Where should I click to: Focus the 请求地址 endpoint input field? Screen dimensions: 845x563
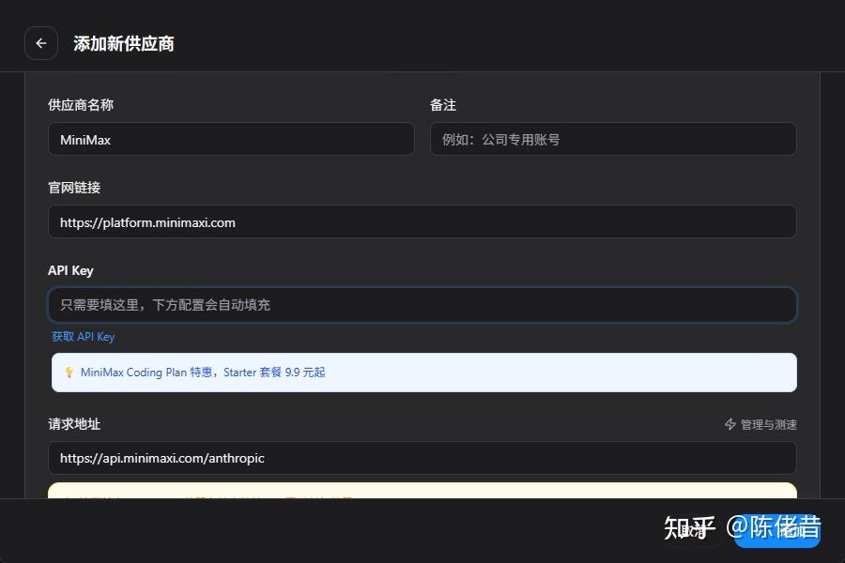(x=422, y=459)
